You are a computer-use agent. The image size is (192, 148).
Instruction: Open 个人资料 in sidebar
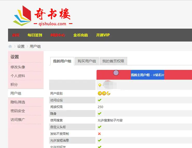coord(18,76)
